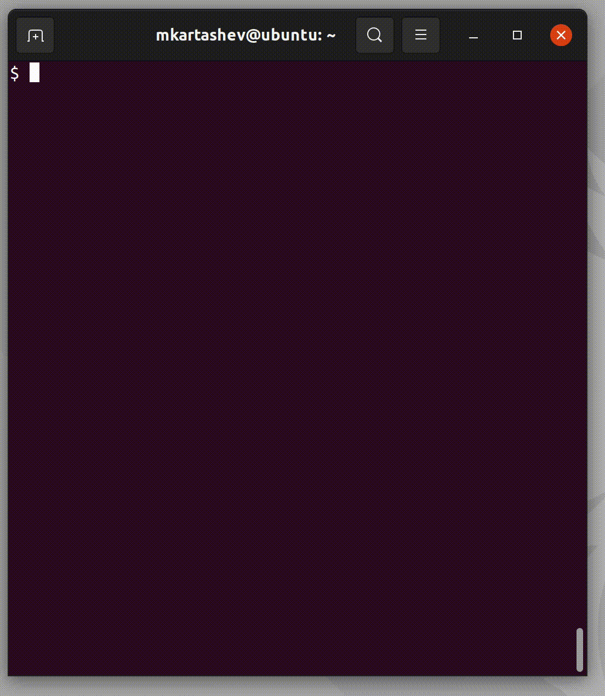This screenshot has height=696, width=605.
Task: Click desktop wallpaper right of the terminal
Action: tap(597, 351)
